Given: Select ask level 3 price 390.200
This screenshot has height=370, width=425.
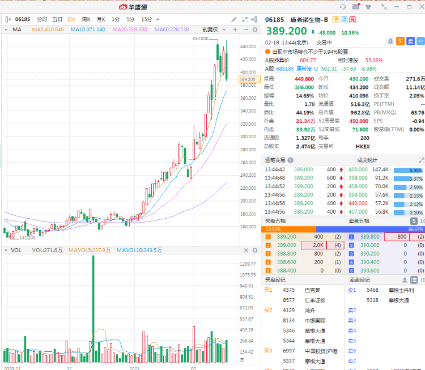Looking at the screenshot, I should (x=369, y=254).
